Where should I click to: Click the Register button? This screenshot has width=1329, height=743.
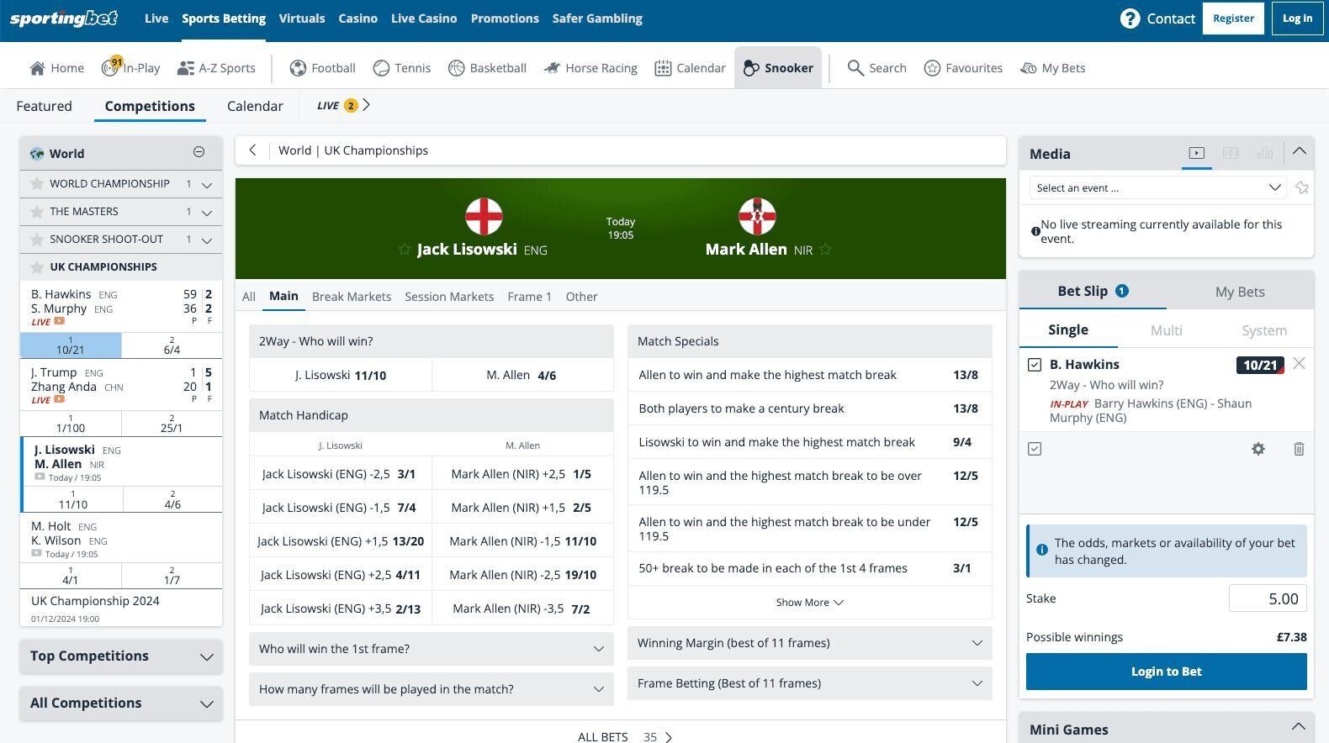pyautogui.click(x=1233, y=18)
